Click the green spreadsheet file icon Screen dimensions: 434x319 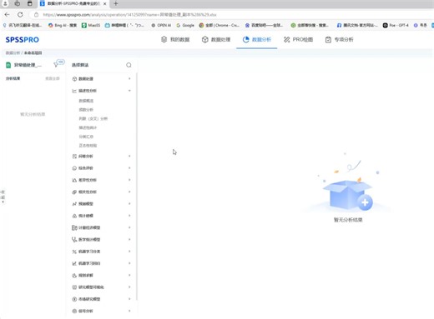tap(8, 65)
